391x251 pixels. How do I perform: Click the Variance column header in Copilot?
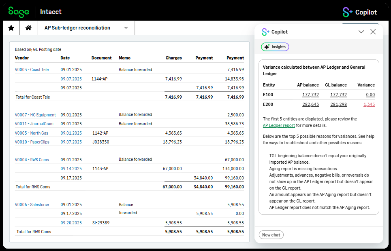(366, 85)
